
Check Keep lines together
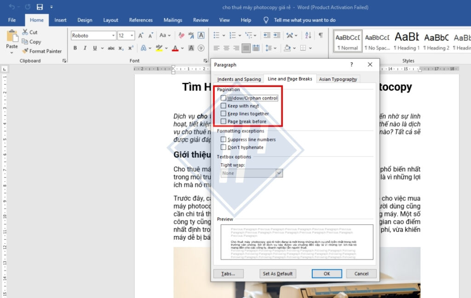click(x=224, y=114)
